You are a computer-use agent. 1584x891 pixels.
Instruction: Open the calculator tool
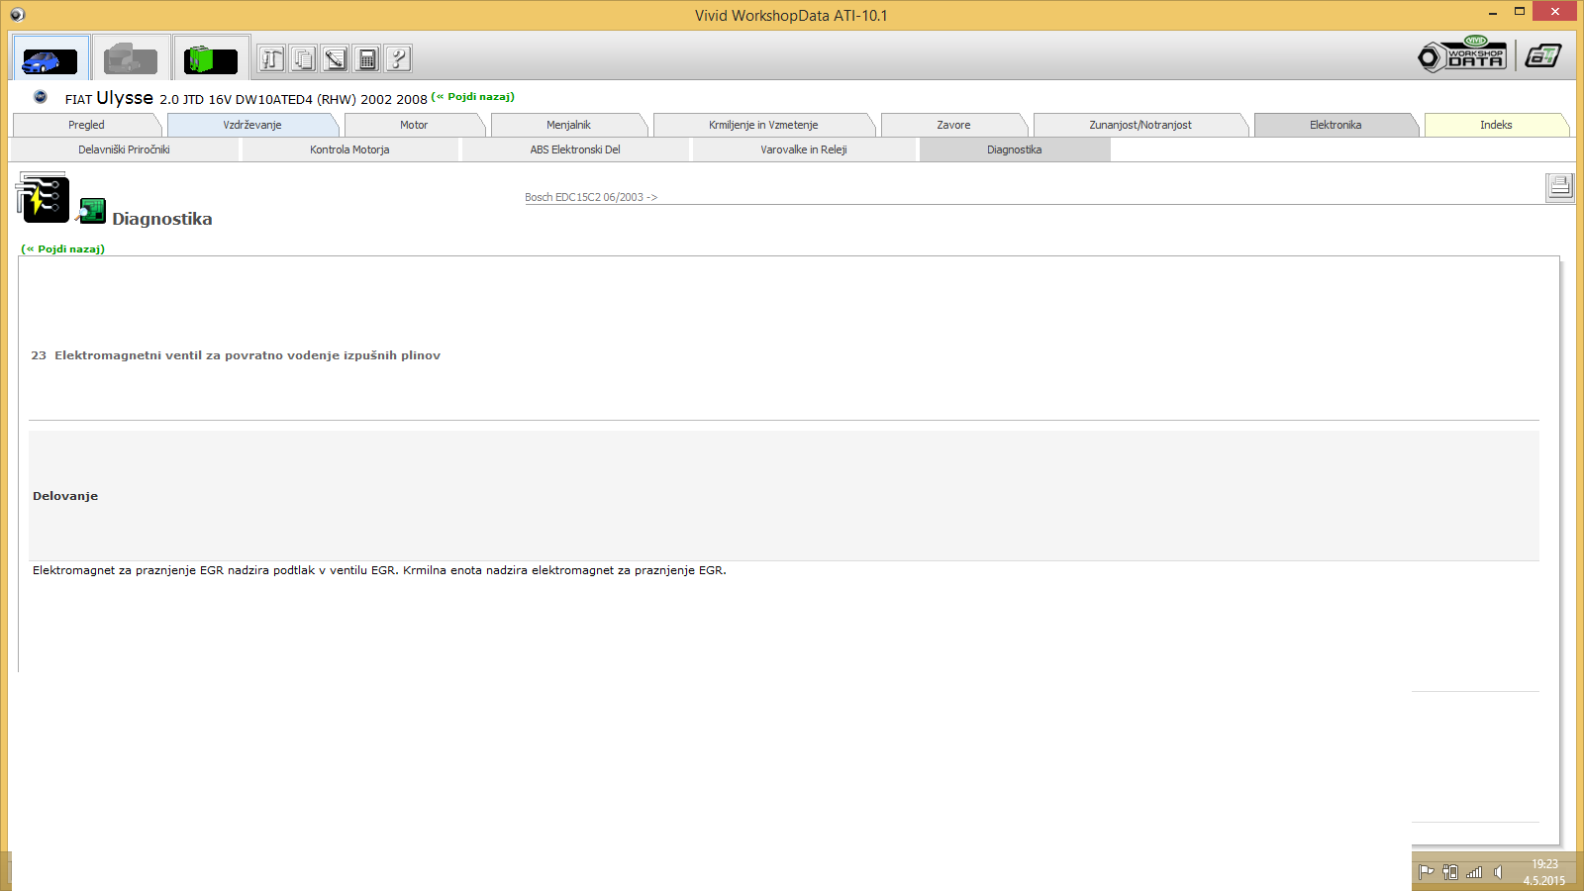[x=366, y=59]
